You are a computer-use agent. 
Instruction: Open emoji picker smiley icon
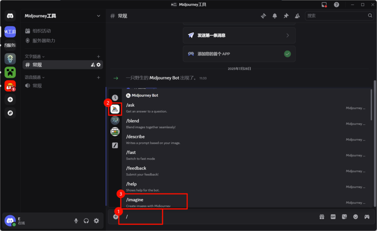coord(356,217)
